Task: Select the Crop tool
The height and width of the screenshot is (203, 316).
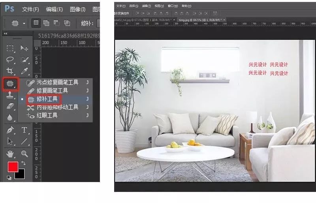Action: 10,71
